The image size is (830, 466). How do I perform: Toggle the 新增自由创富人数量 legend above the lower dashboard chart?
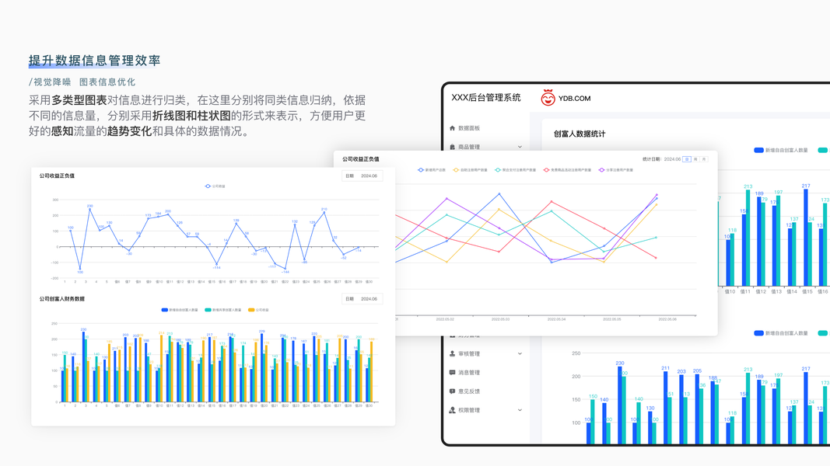click(781, 333)
